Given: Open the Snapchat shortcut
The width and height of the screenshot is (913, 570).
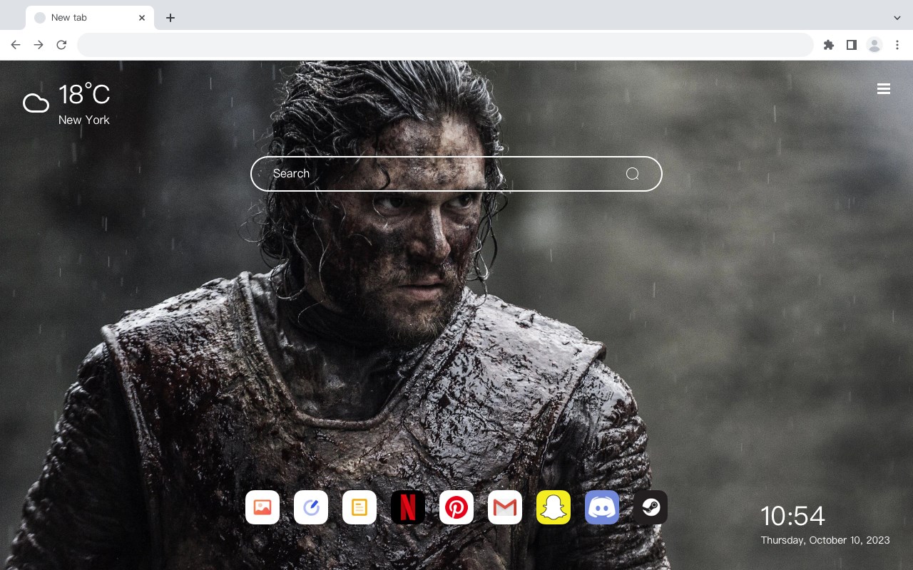Looking at the screenshot, I should click(554, 507).
